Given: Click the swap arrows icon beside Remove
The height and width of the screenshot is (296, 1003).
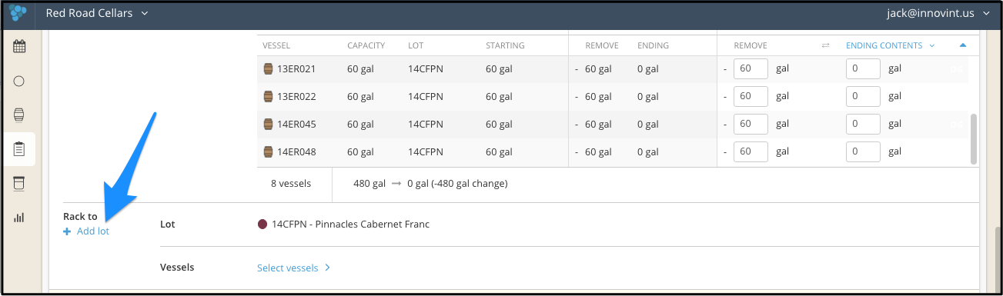Looking at the screenshot, I should click(x=826, y=46).
